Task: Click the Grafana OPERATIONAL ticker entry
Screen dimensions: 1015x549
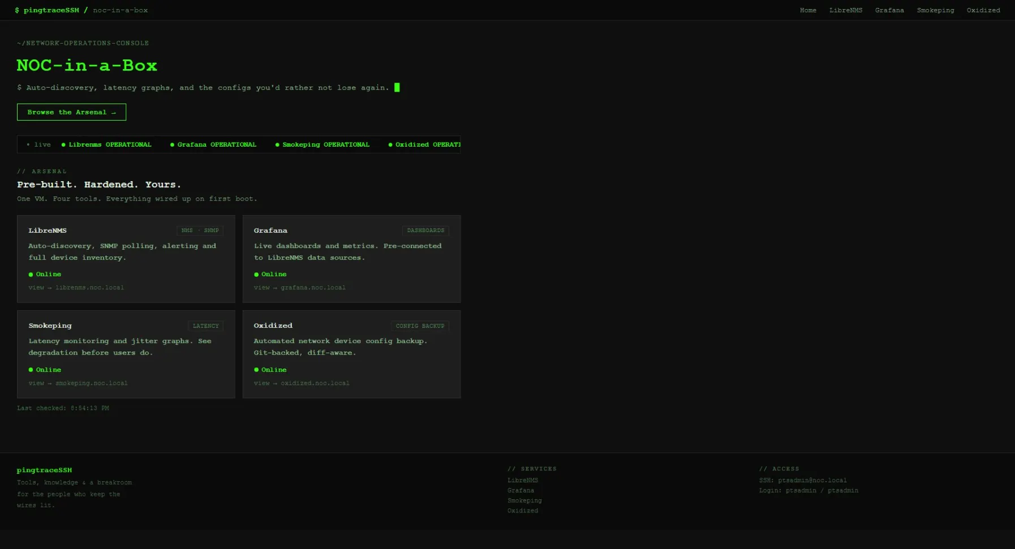Action: (x=213, y=145)
